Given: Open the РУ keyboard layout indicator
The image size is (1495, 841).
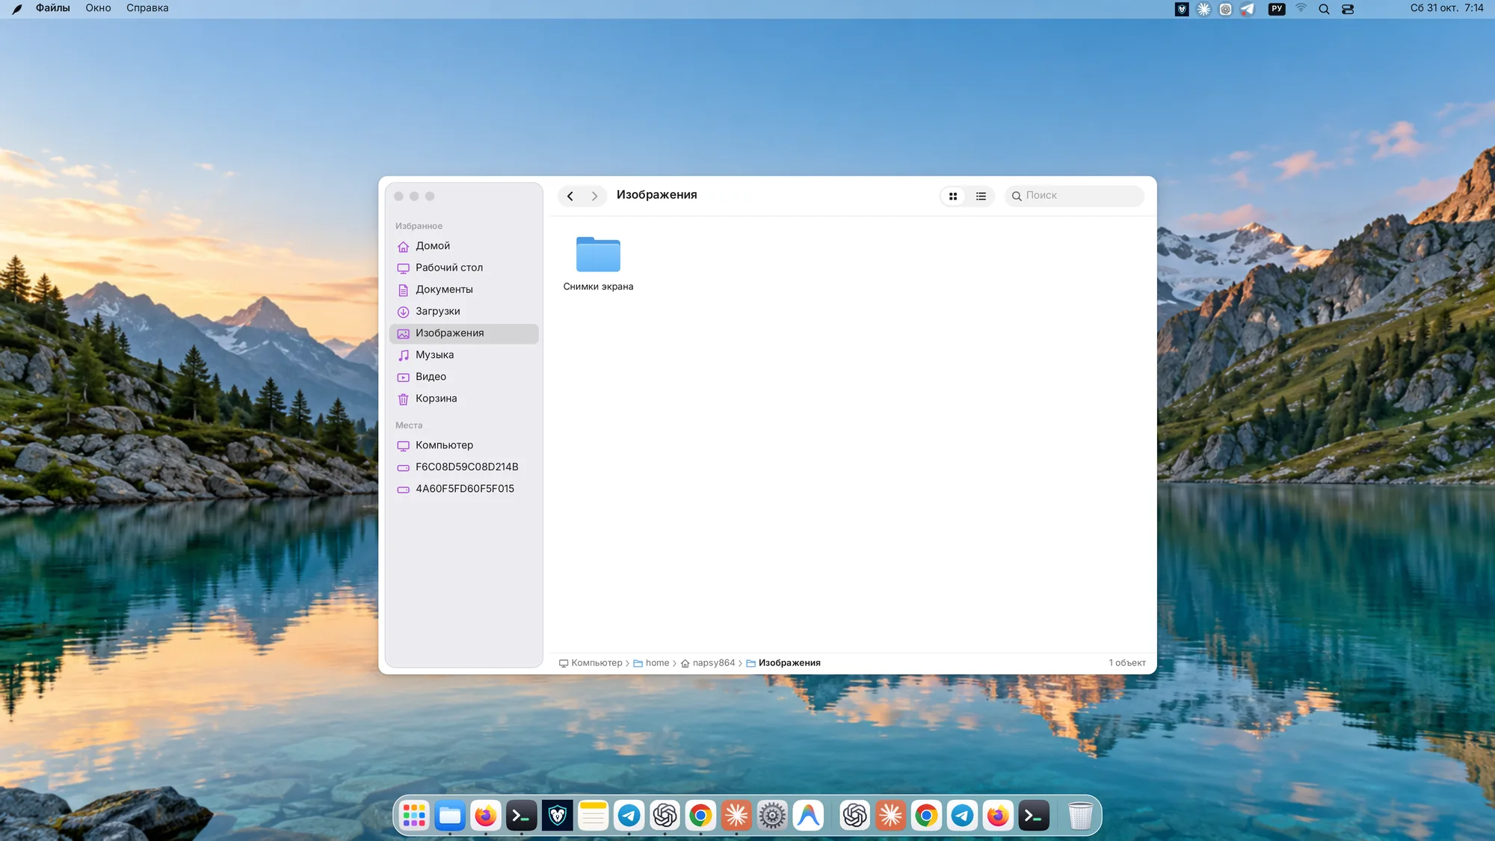Looking at the screenshot, I should pyautogui.click(x=1277, y=9).
